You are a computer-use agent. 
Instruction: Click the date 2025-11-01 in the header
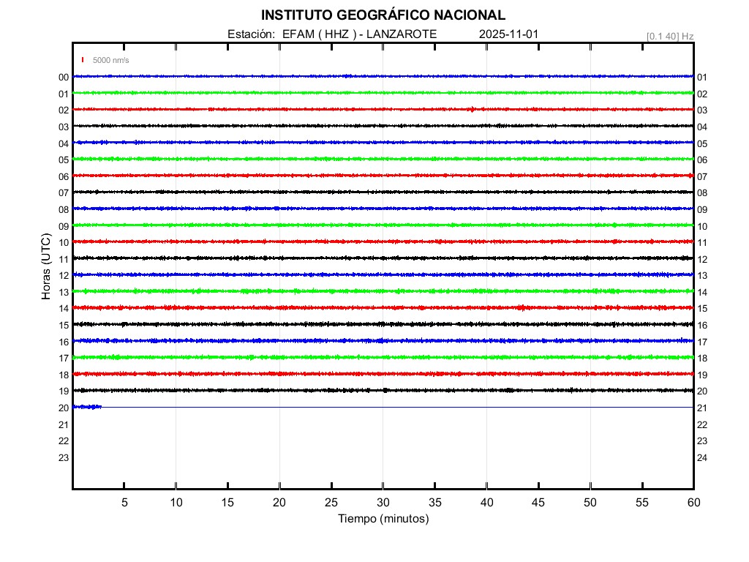(x=509, y=34)
